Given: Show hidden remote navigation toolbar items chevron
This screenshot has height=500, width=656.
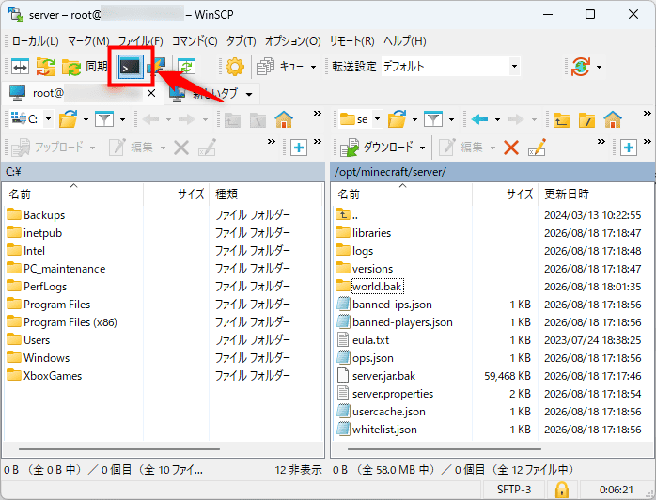Looking at the screenshot, I should point(647,114).
